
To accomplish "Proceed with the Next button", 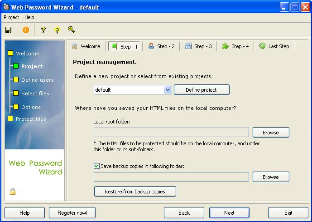I will tap(229, 213).
